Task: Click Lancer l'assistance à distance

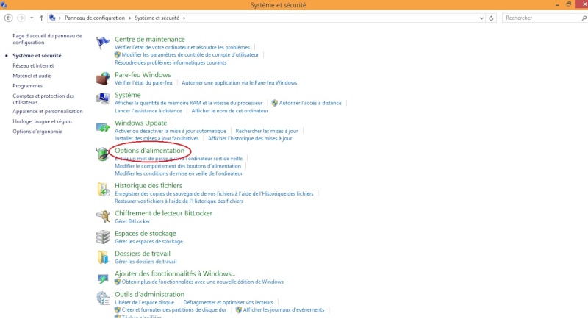Action: point(148,111)
